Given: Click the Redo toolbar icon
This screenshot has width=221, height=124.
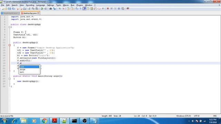Looking at the screenshot, I should (x=46, y=9).
